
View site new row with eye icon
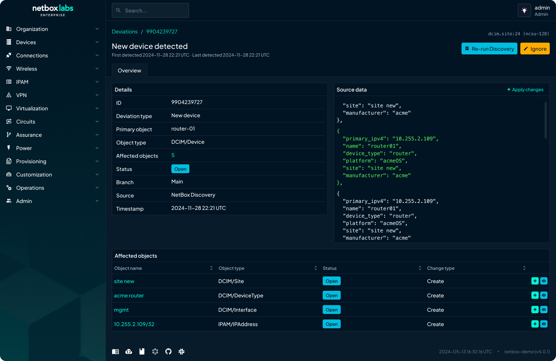[544, 281]
